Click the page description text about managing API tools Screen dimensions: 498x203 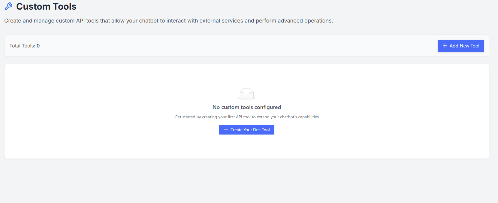[168, 20]
